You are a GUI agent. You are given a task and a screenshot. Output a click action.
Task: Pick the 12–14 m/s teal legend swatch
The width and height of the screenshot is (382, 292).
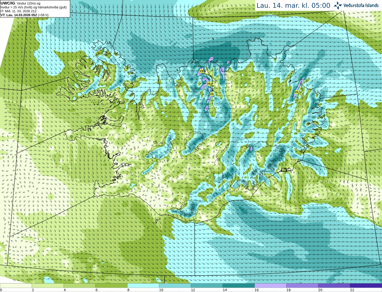point(207,286)
